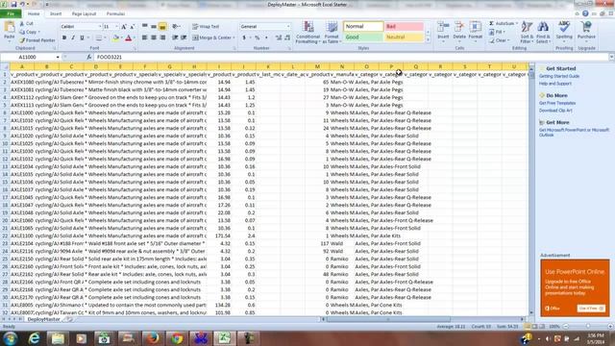Align text right

[162, 37]
